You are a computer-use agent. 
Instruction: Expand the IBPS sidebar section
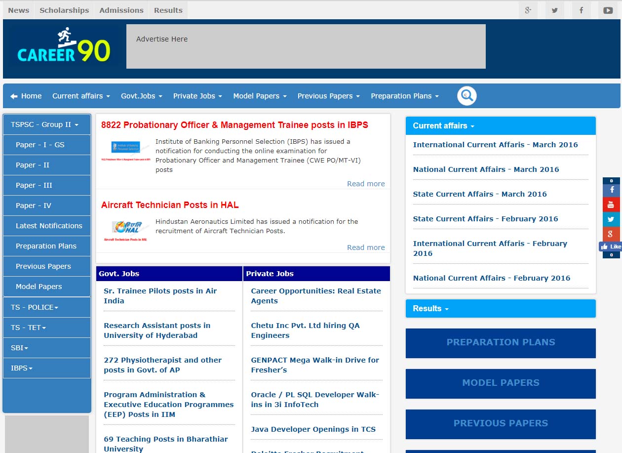coord(47,368)
